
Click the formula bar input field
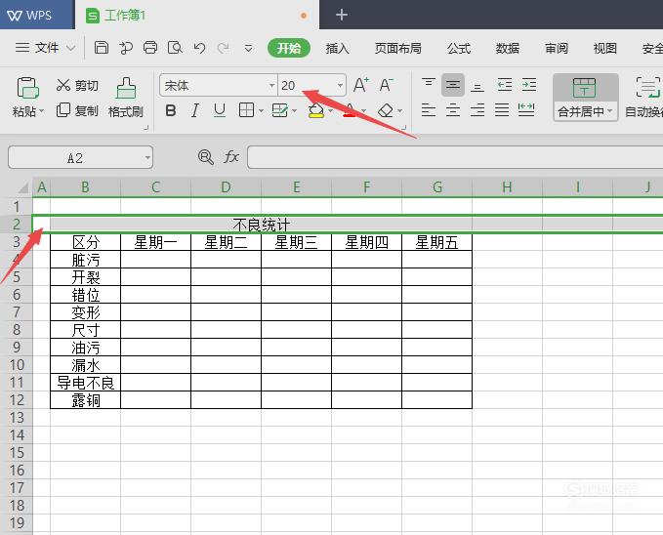[455, 157]
